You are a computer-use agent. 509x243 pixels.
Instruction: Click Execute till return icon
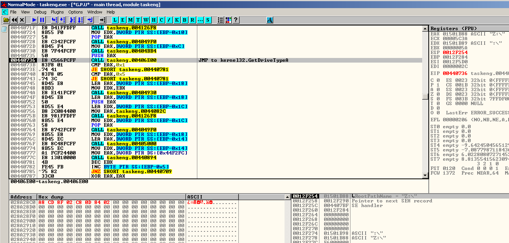coord(90,20)
